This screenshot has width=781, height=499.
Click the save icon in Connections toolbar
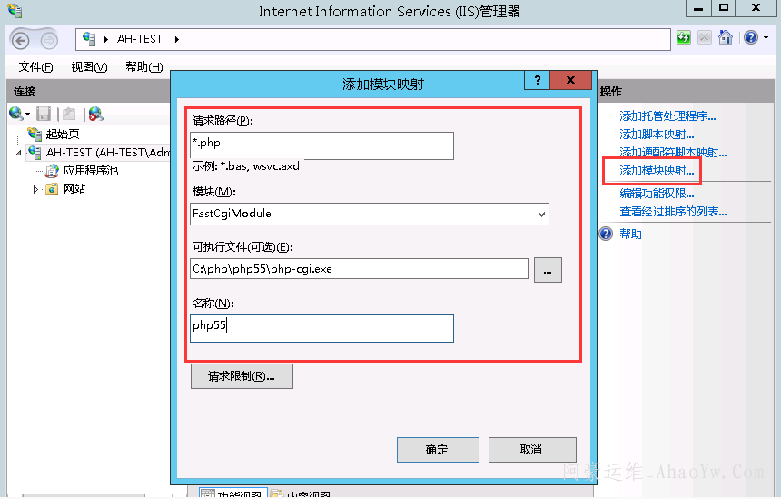pos(44,114)
